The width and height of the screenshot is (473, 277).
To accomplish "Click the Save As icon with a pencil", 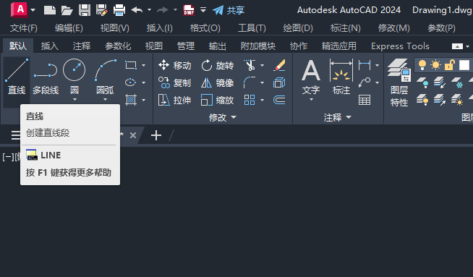I will [102, 10].
